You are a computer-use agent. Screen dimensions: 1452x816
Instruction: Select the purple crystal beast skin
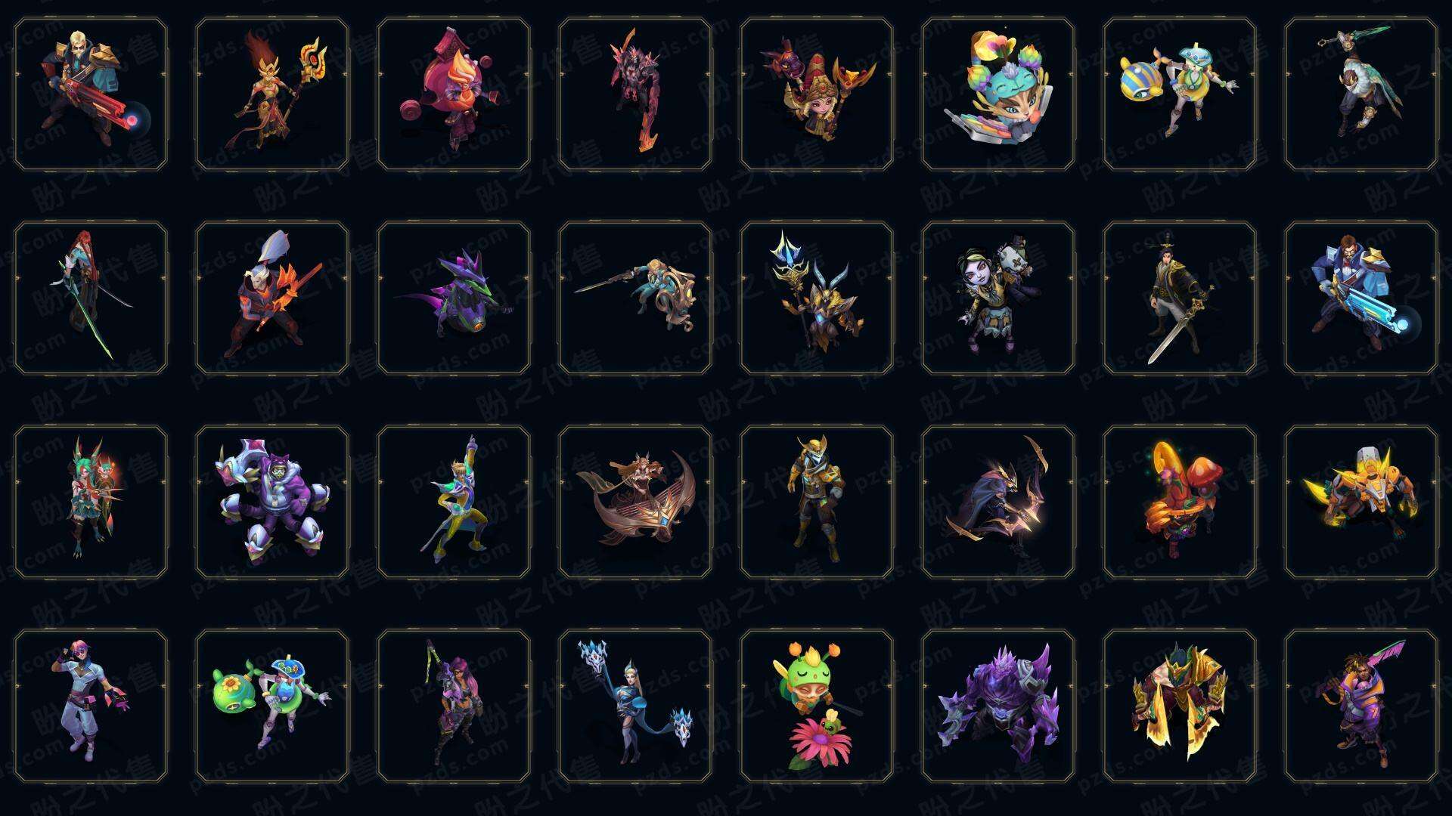pos(998,706)
